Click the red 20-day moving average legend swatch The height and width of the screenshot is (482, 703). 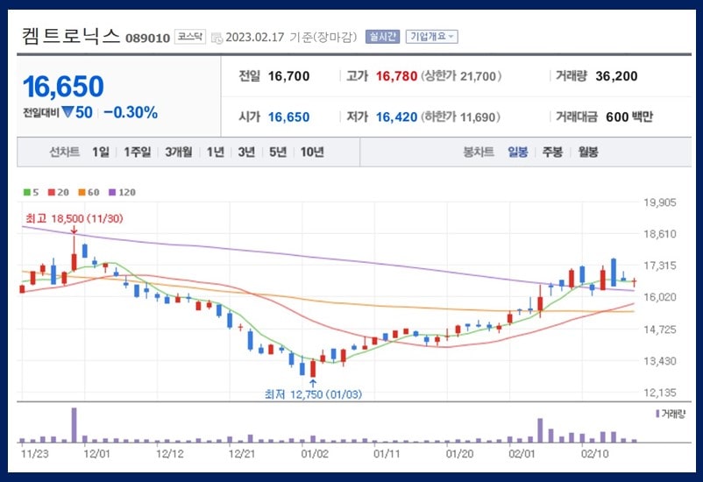[52, 192]
